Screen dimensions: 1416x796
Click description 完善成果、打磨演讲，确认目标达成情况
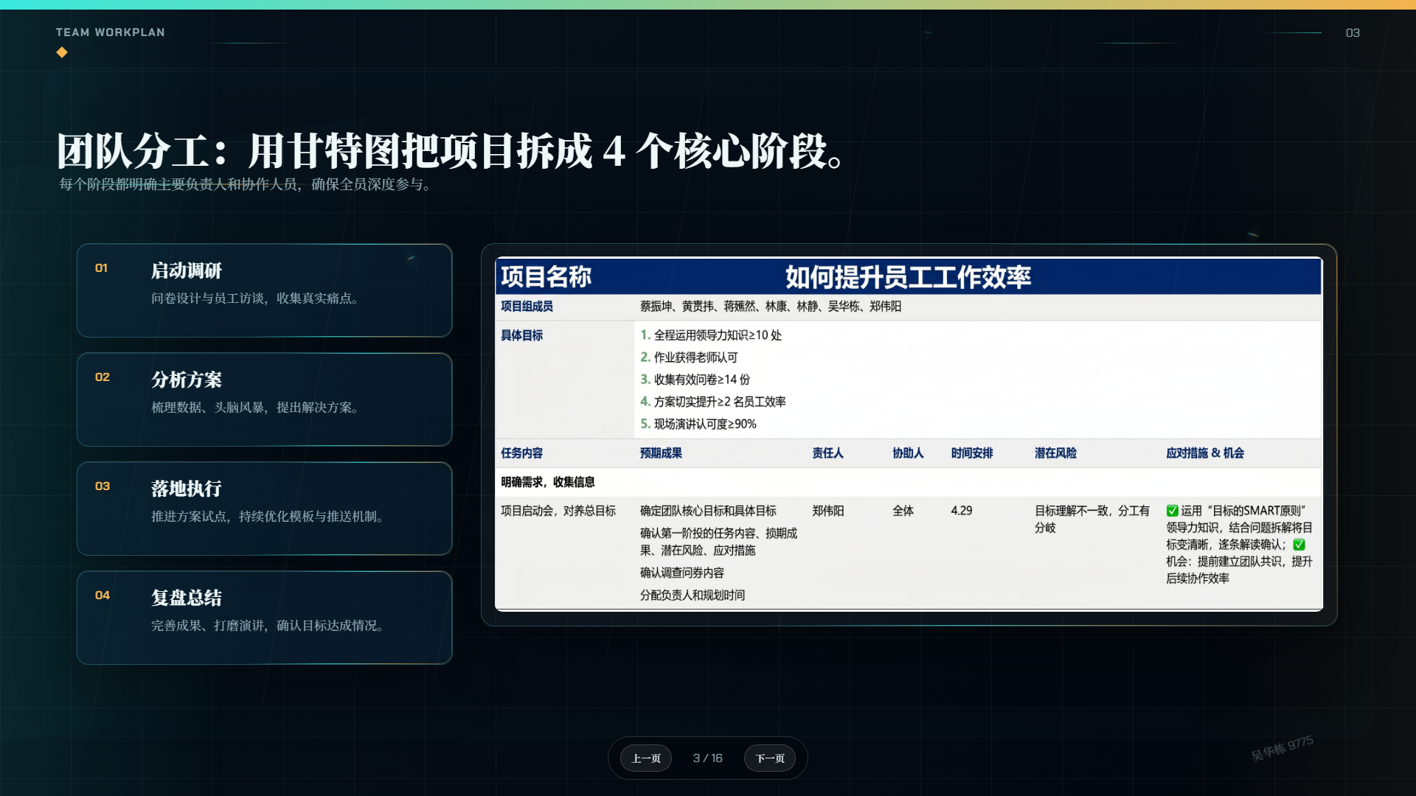pos(268,626)
